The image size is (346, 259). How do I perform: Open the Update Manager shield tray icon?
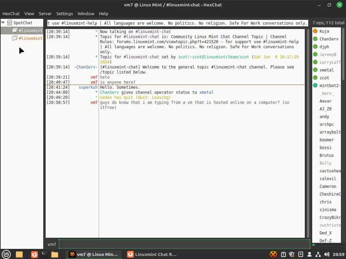click(x=292, y=254)
